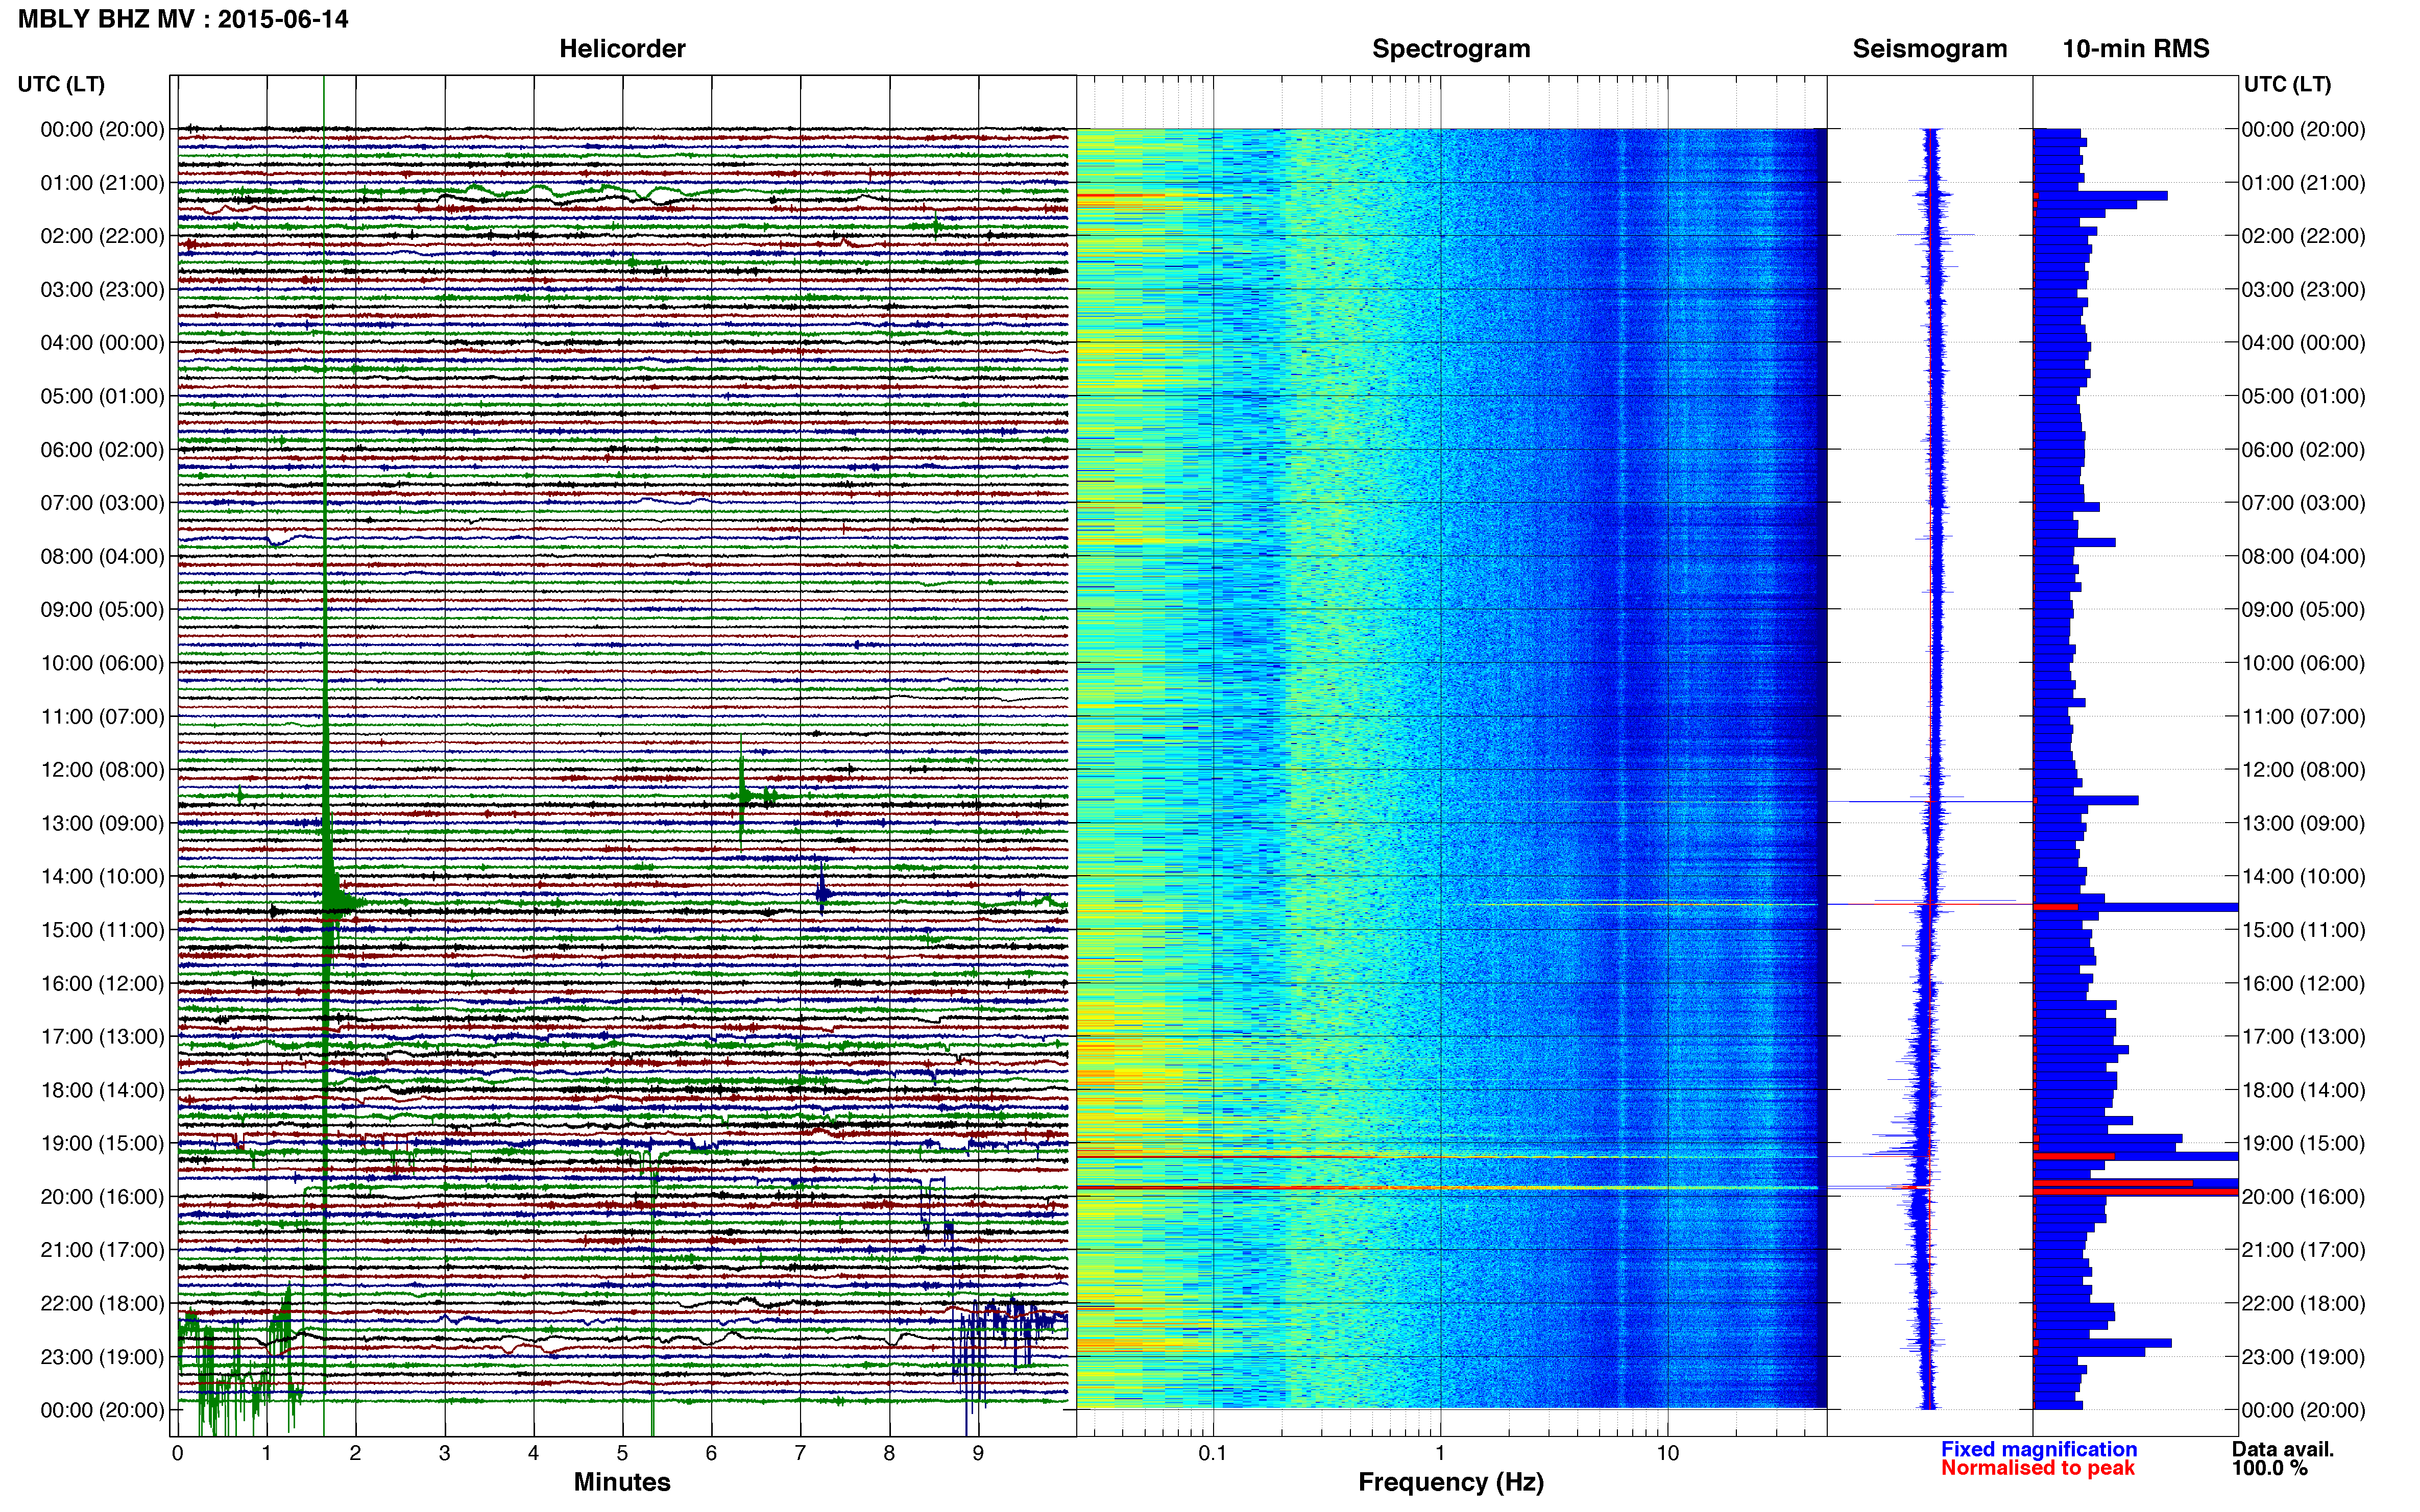Click the '9' tick on the Minutes axis
This screenshot has height=1512, width=2420.
click(x=978, y=1453)
